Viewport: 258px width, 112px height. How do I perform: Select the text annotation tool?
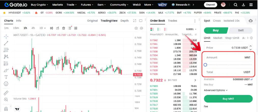pos(6,77)
